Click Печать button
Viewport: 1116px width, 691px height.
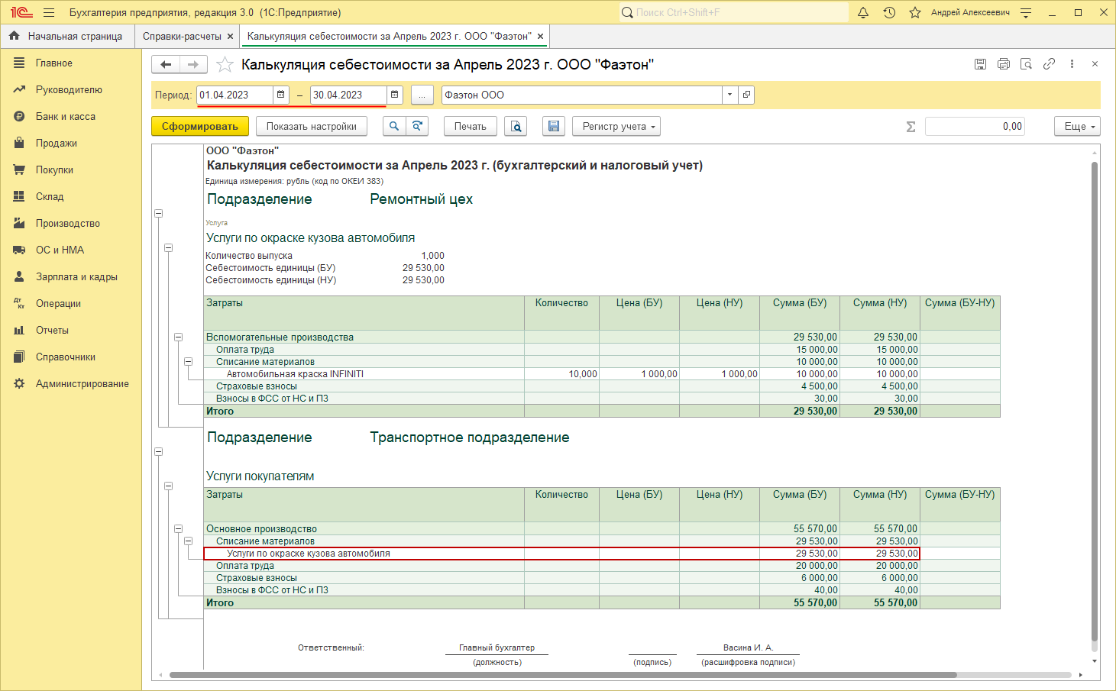pyautogui.click(x=471, y=127)
